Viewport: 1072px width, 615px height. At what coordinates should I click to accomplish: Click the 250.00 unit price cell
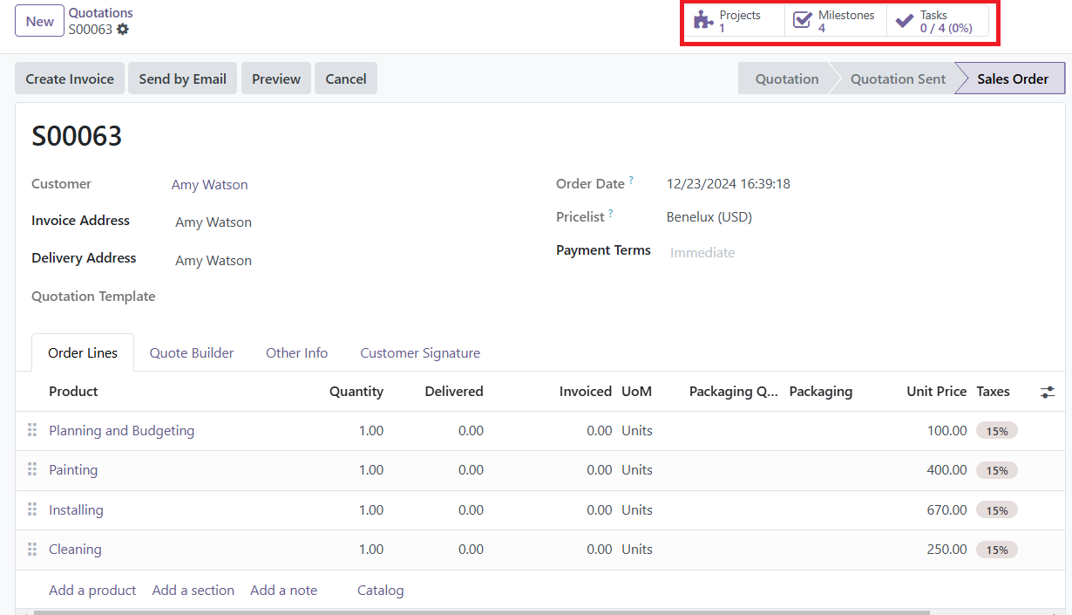pyautogui.click(x=946, y=549)
